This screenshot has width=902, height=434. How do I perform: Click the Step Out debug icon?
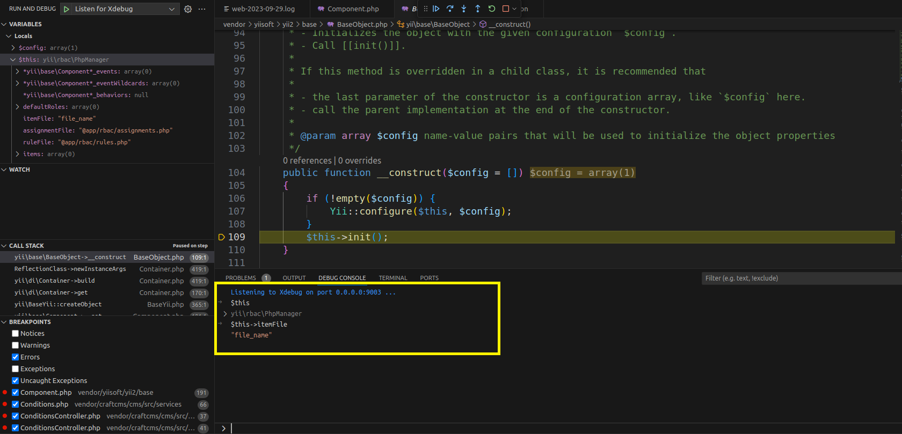478,9
